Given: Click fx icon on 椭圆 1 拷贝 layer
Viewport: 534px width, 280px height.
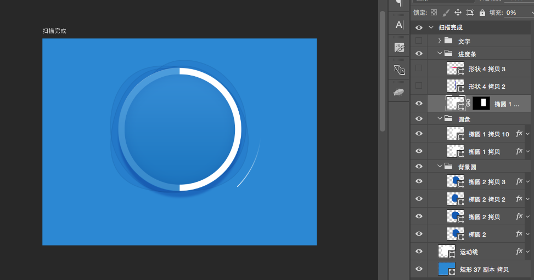Looking at the screenshot, I should click(519, 151).
